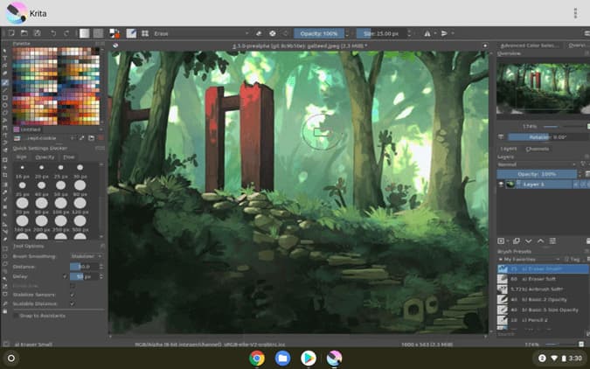This screenshot has width=590, height=369.
Task: Redo the last undone action
Action: point(66,33)
